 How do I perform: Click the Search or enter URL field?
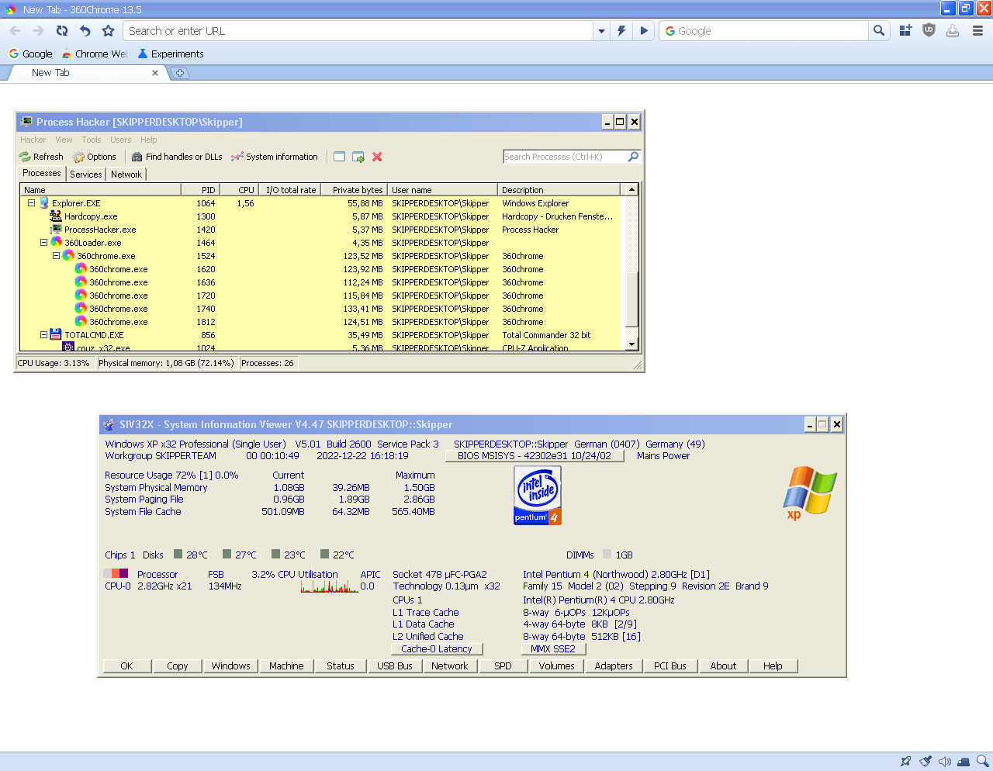(x=358, y=31)
